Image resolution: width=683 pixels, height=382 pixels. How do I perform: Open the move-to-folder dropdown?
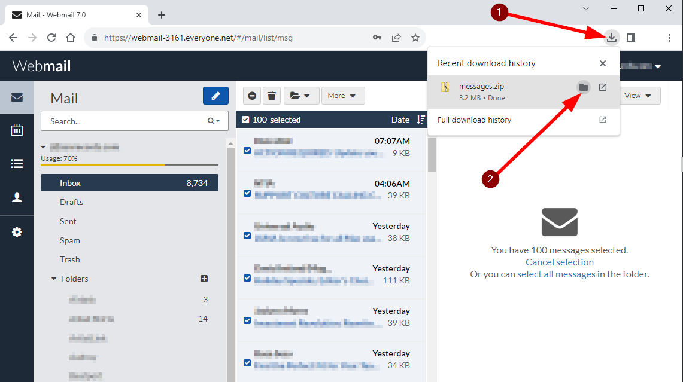[300, 96]
